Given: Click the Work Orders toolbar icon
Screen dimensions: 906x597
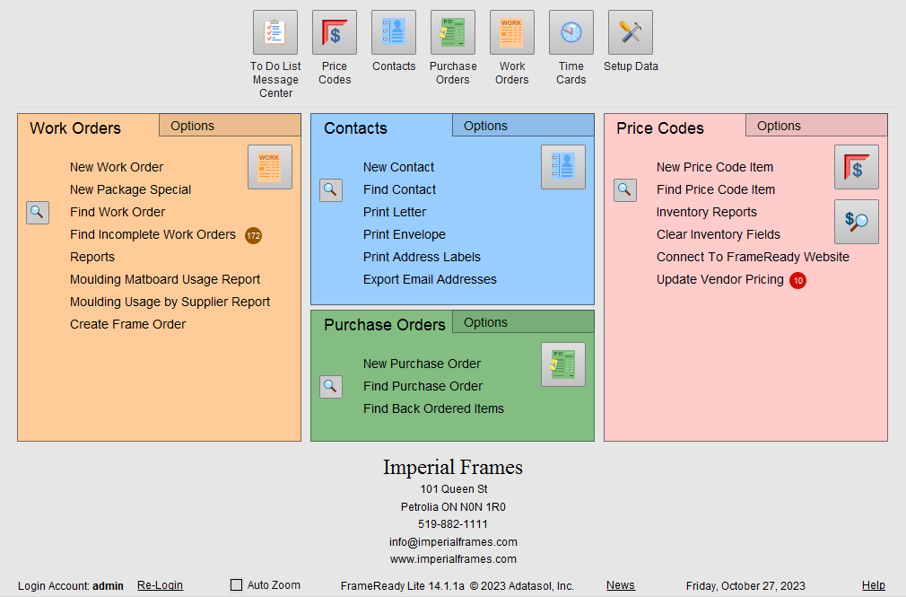Looking at the screenshot, I should pos(512,32).
